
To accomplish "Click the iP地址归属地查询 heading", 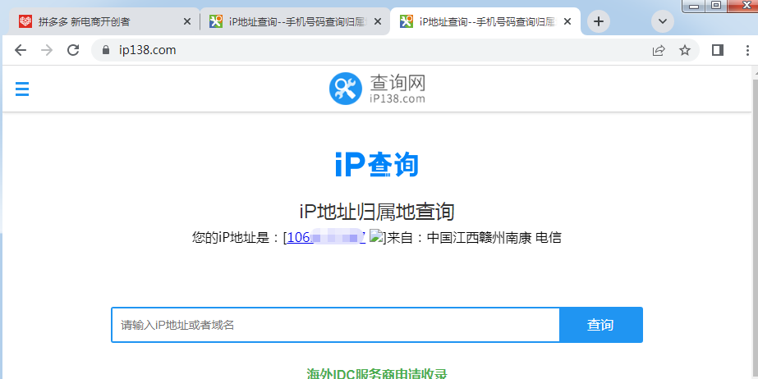I will 377,212.
